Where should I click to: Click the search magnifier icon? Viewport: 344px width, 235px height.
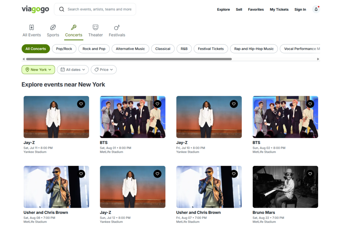62,9
